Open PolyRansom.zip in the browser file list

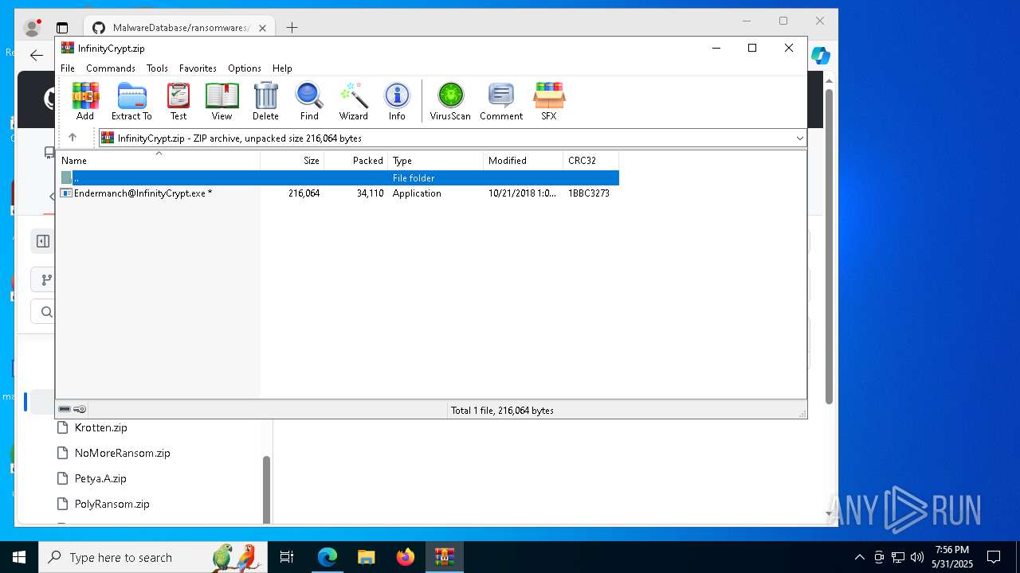(112, 504)
